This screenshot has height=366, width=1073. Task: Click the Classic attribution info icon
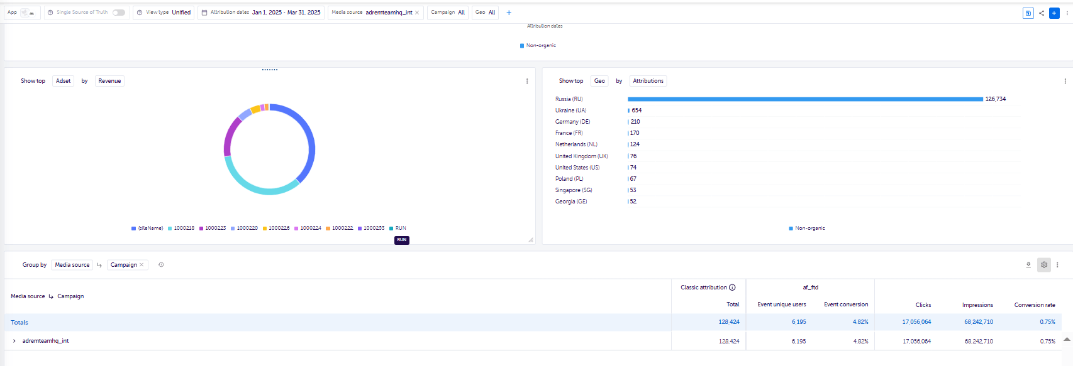pos(732,288)
